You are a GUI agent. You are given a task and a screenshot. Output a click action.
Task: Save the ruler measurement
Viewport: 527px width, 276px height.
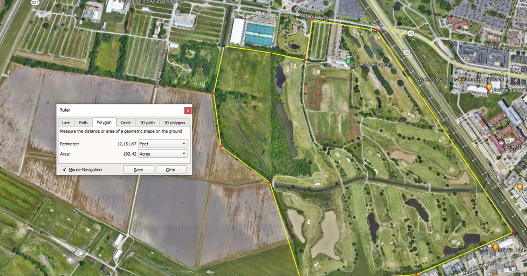(x=139, y=170)
